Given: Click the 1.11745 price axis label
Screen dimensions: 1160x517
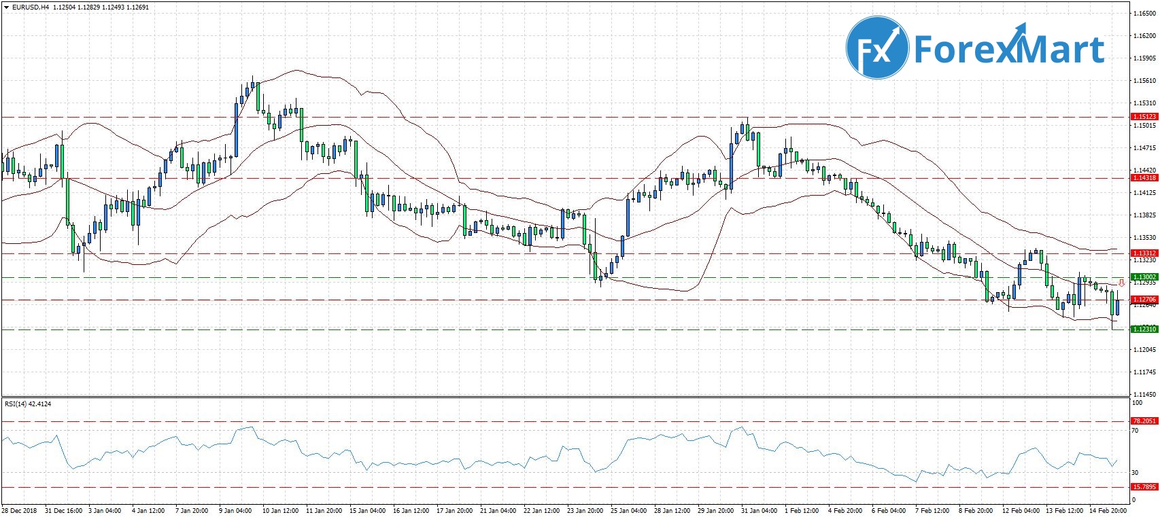Looking at the screenshot, I should pyautogui.click(x=1145, y=372).
